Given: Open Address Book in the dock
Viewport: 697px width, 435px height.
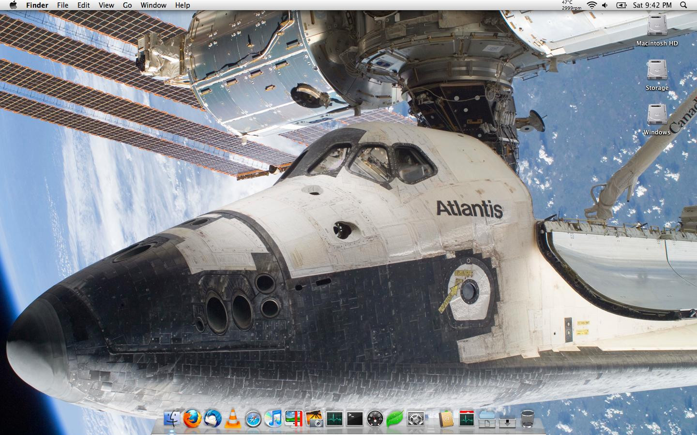Looking at the screenshot, I should [446, 419].
